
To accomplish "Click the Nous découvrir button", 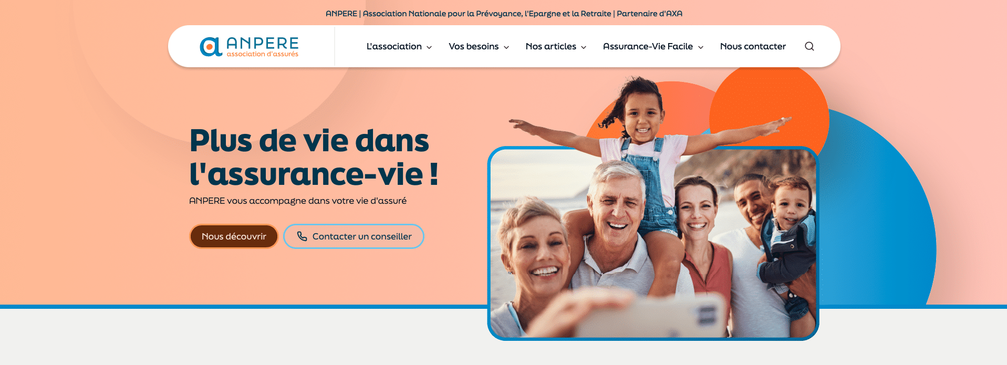I will (234, 236).
